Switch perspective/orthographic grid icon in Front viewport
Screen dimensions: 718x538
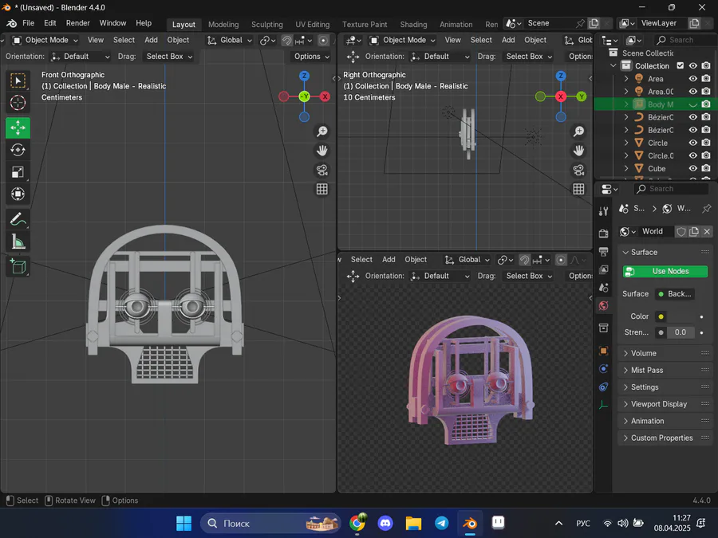point(322,189)
